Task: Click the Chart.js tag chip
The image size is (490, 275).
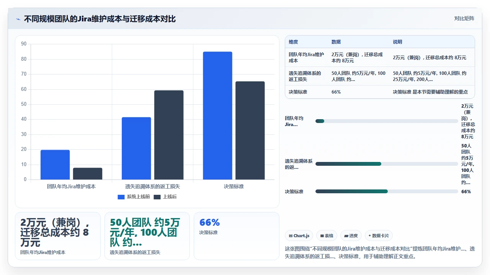Action: click(x=299, y=236)
